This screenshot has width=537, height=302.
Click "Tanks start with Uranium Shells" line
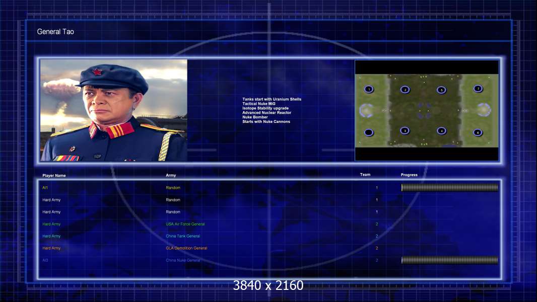(272, 99)
